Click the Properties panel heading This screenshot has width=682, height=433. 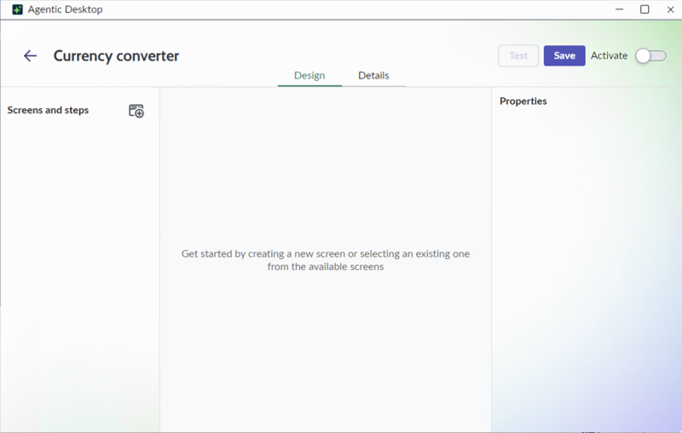click(x=523, y=101)
